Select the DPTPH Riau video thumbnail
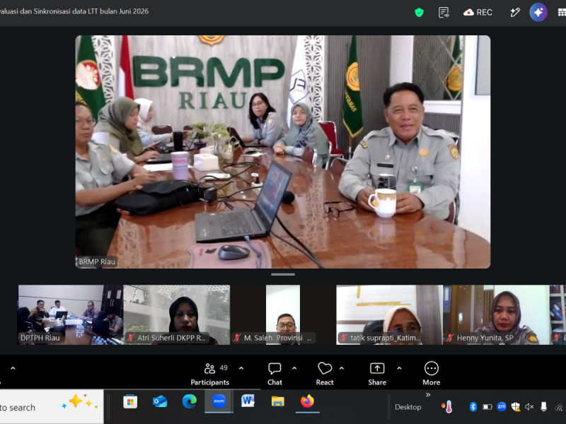The height and width of the screenshot is (424, 566). pyautogui.click(x=70, y=314)
